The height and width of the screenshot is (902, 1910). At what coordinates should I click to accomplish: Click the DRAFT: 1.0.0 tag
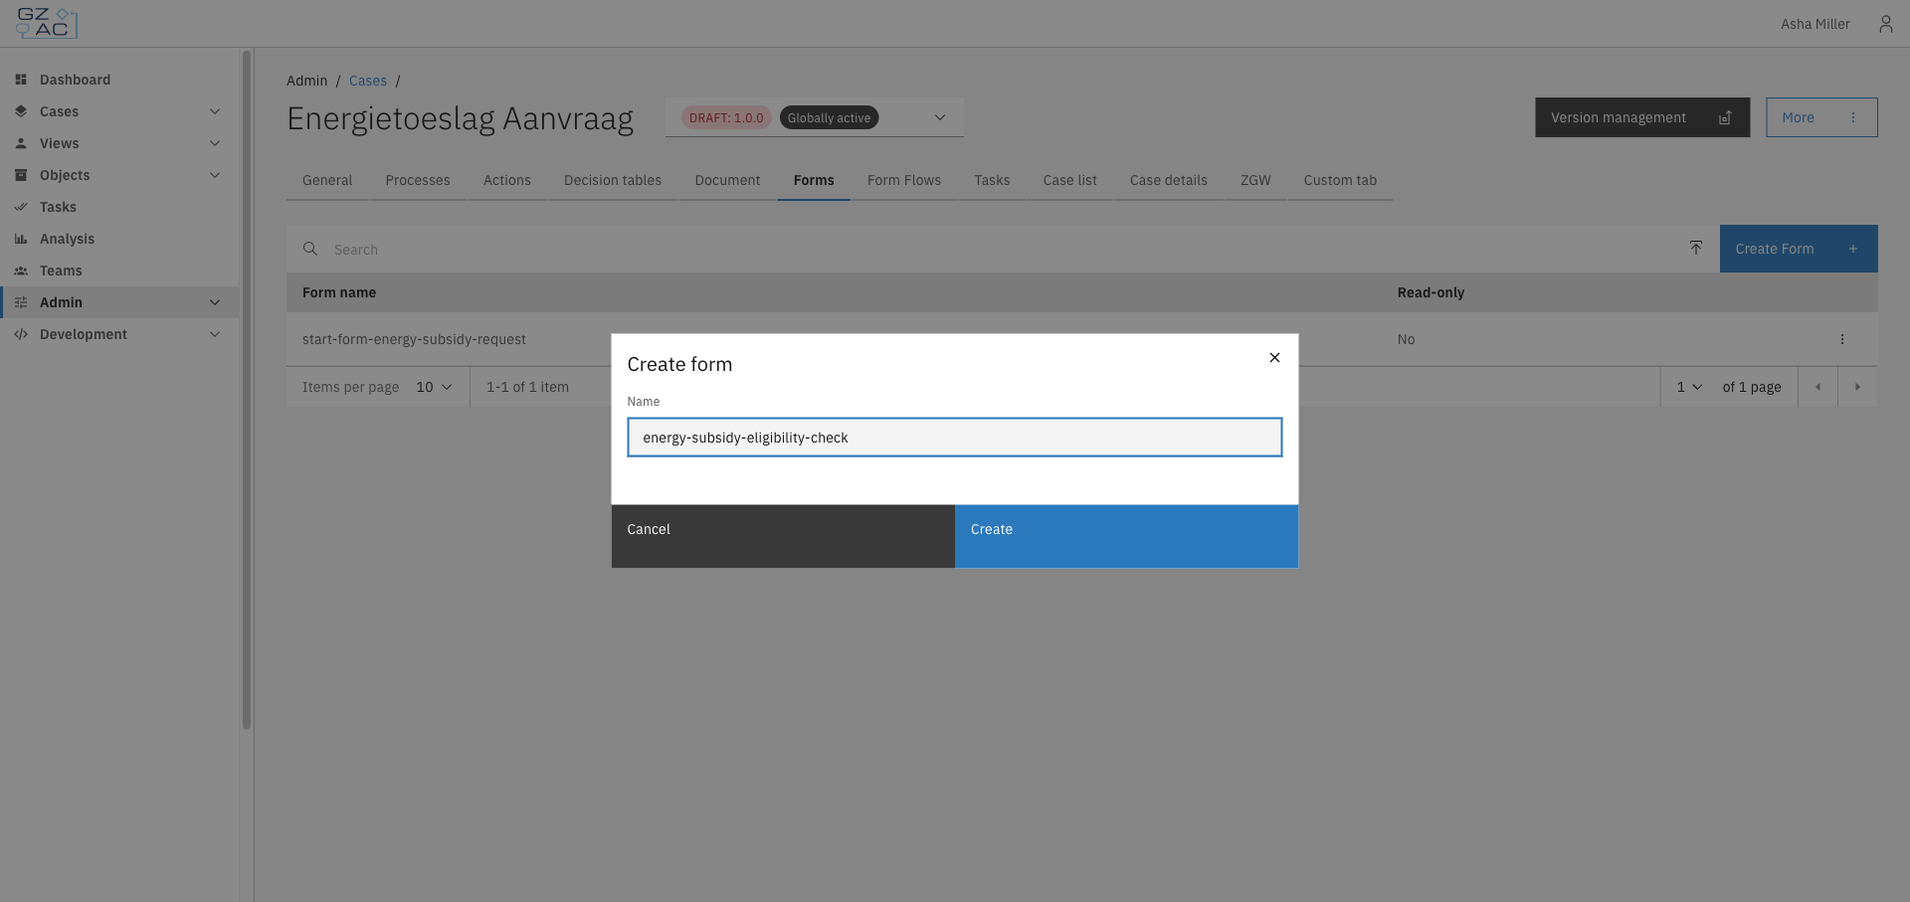click(x=726, y=117)
